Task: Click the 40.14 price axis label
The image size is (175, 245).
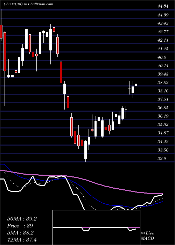Action: 163,66
